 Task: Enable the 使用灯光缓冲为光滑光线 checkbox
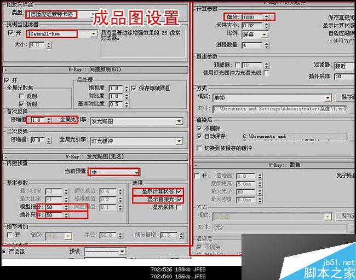(266, 73)
